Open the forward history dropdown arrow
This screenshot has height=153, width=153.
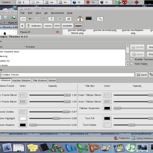pyautogui.click(x=44, y=19)
